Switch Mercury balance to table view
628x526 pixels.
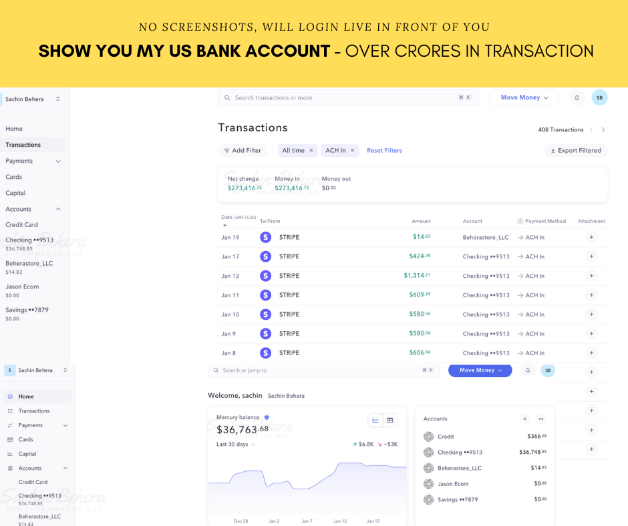tap(390, 420)
